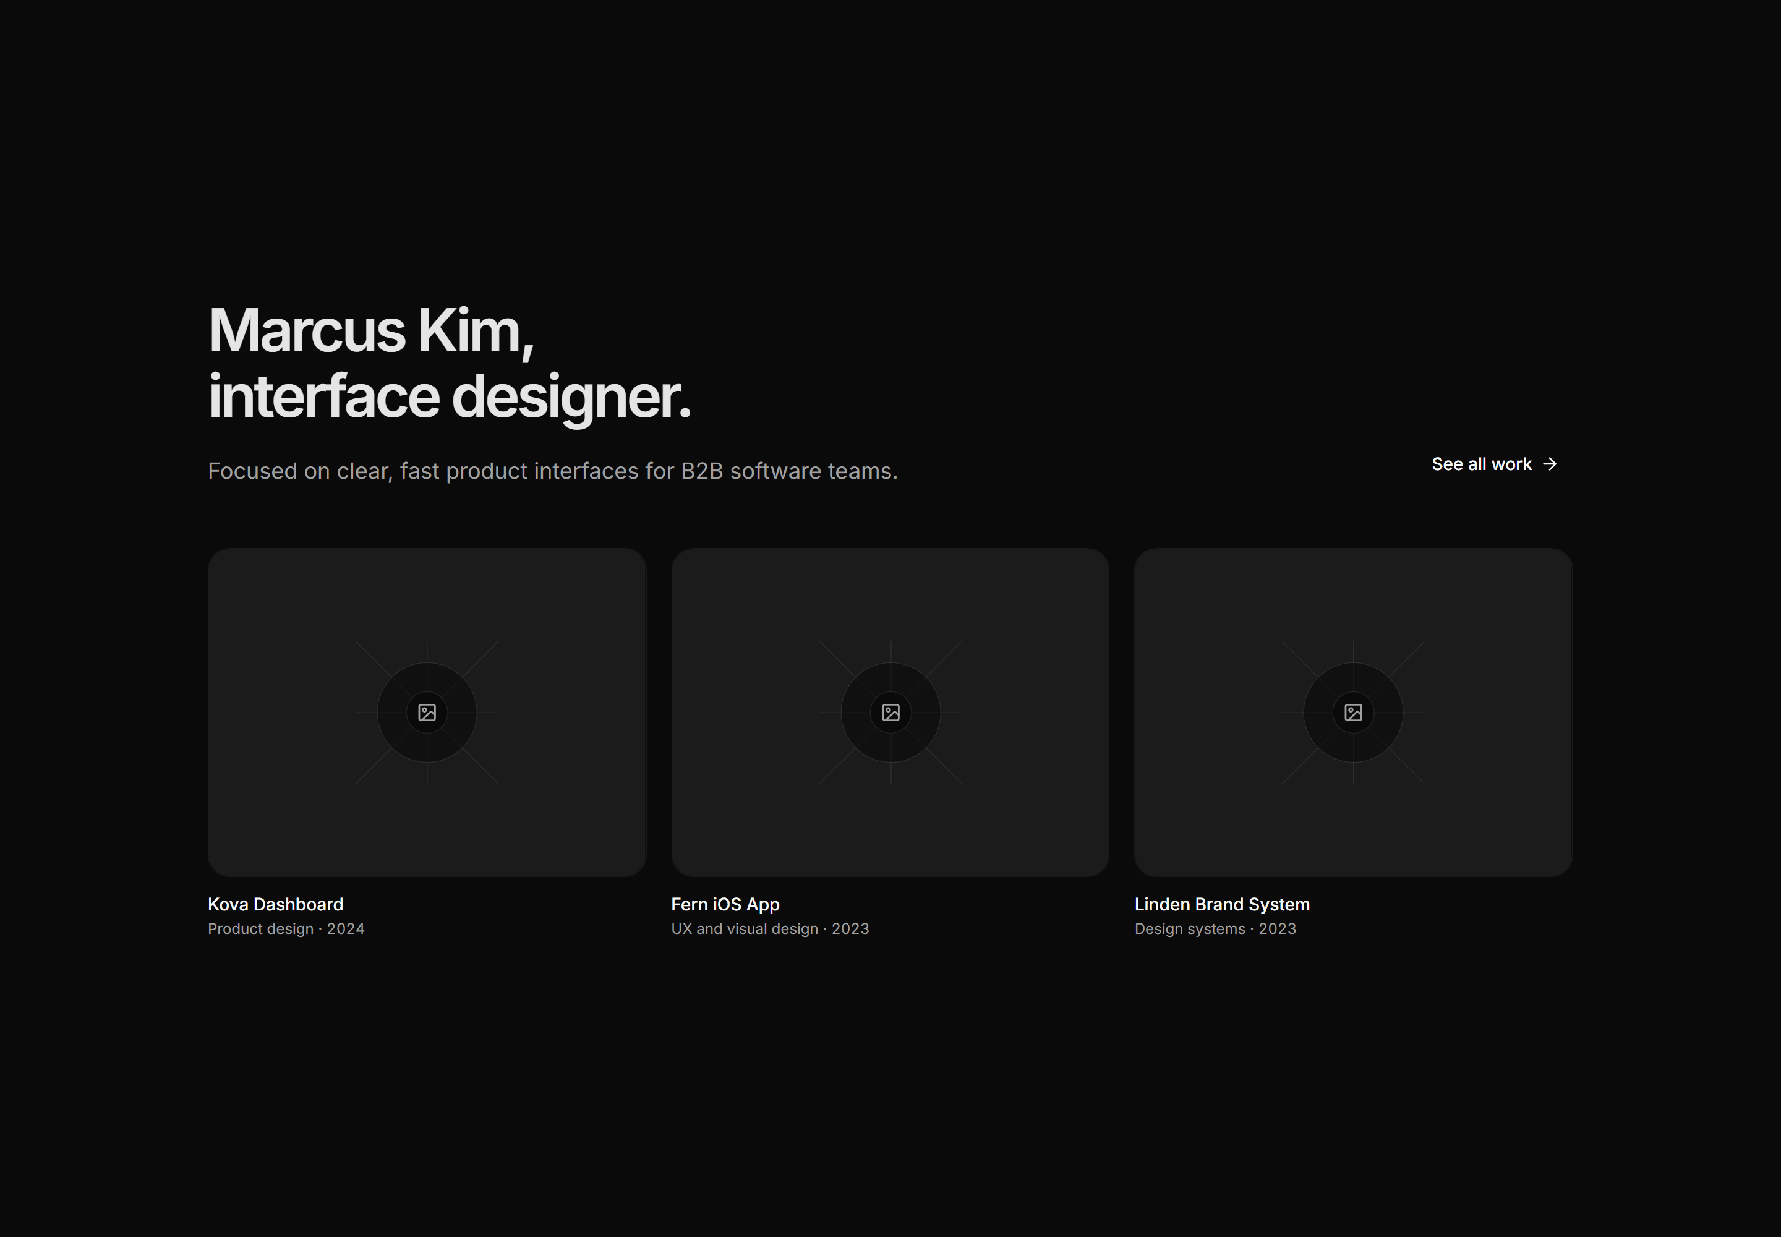Select the Linden Brand System title

[x=1221, y=904]
